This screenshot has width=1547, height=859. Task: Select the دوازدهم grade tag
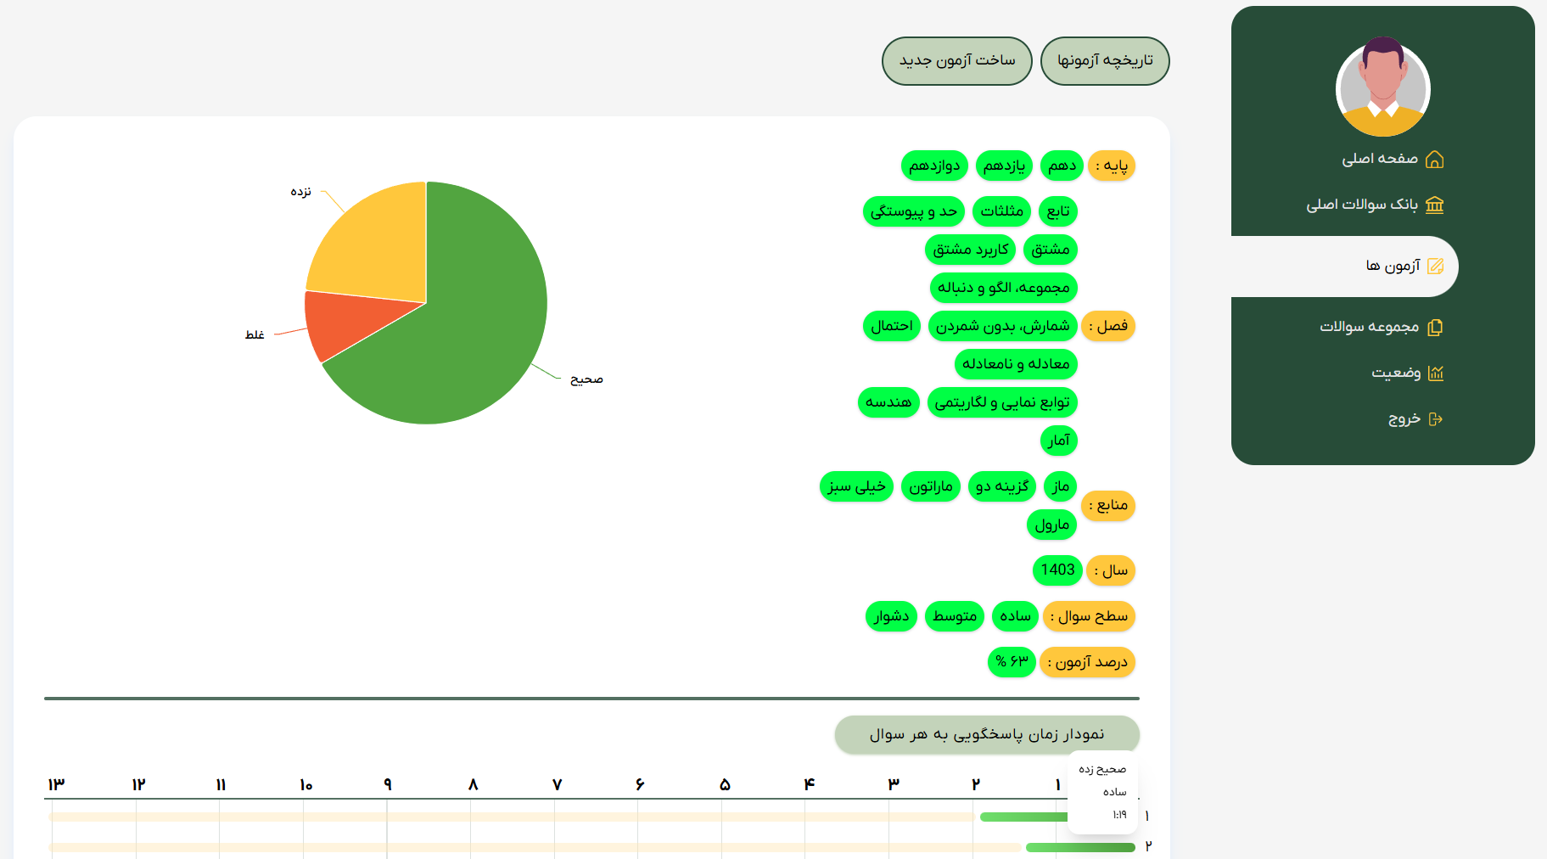tap(933, 166)
